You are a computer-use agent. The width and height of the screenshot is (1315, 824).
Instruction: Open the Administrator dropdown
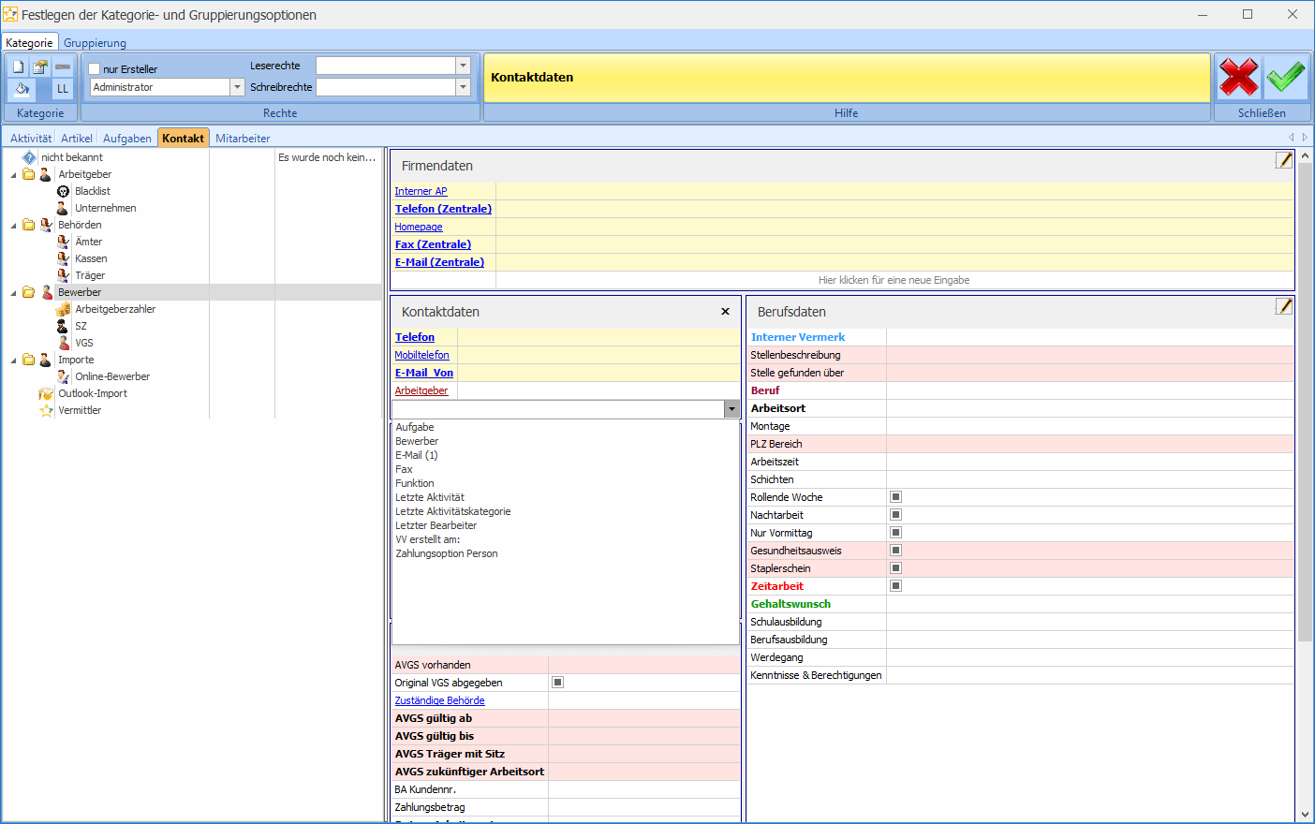click(x=237, y=87)
